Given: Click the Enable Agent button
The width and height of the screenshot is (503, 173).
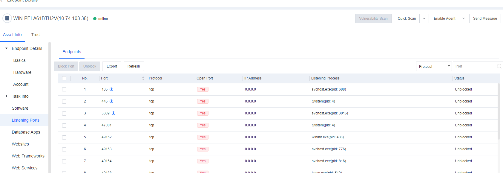Looking at the screenshot, I should (444, 19).
